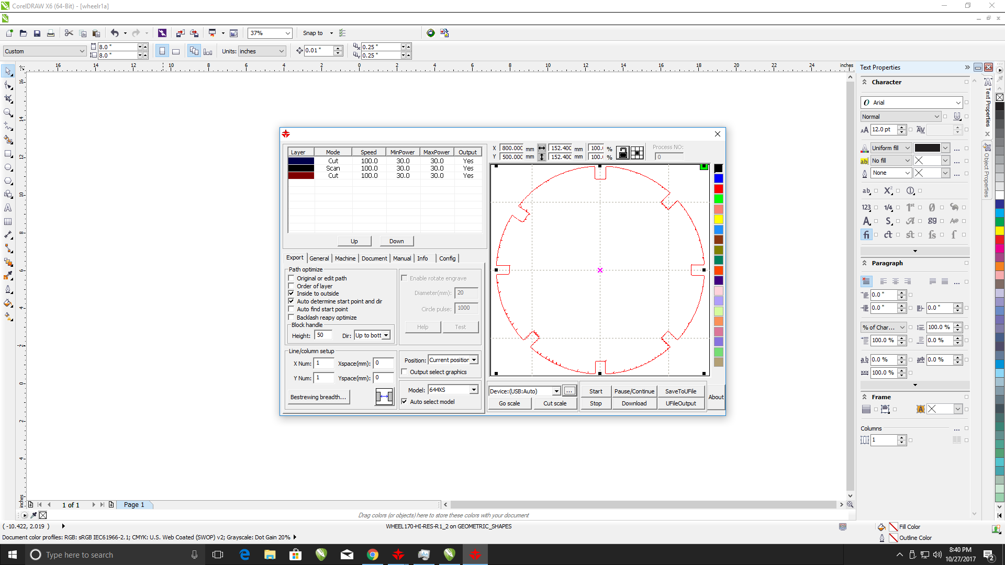Click the X Num input field
1005x565 pixels.
(324, 363)
